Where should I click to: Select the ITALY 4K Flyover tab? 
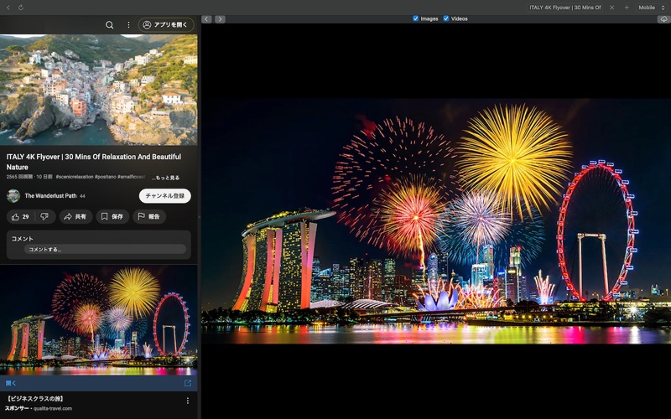click(564, 8)
